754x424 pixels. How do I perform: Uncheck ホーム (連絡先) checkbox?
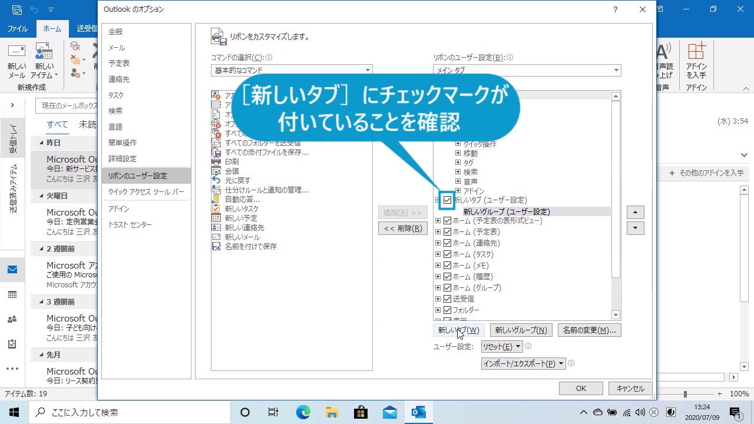pyautogui.click(x=447, y=243)
